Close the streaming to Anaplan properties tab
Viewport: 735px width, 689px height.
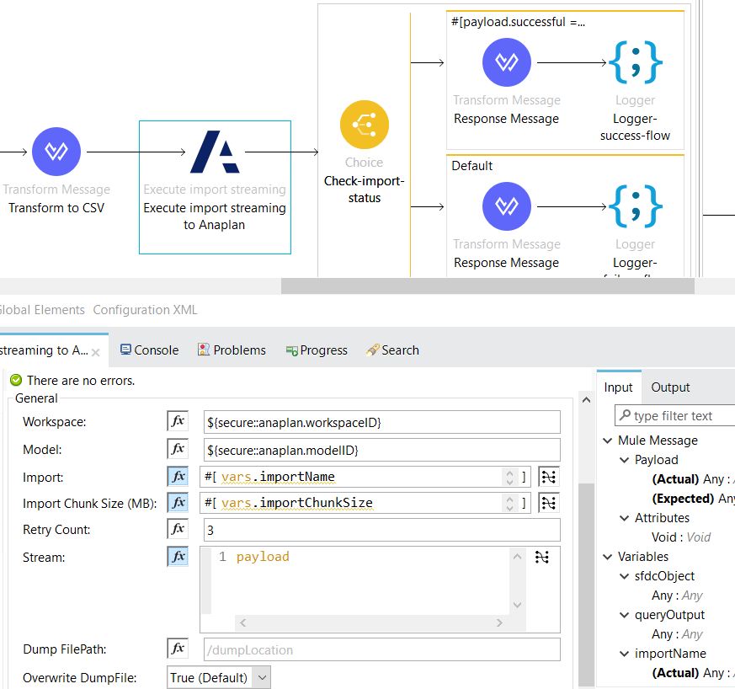pyautogui.click(x=96, y=352)
